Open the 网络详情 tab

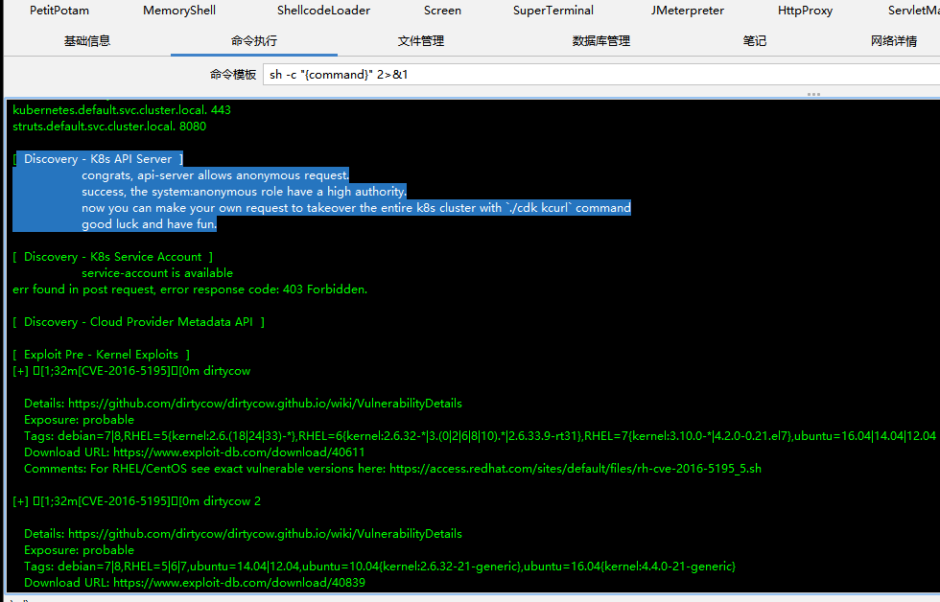point(894,41)
